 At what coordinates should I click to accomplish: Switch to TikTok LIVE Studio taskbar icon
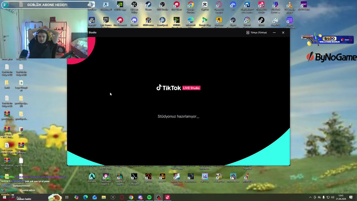(167, 197)
